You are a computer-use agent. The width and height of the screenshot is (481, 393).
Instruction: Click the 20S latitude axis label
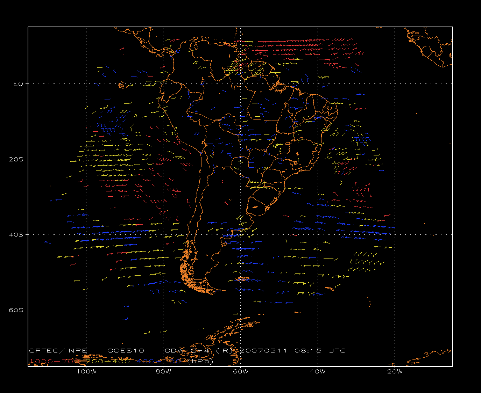16,159
